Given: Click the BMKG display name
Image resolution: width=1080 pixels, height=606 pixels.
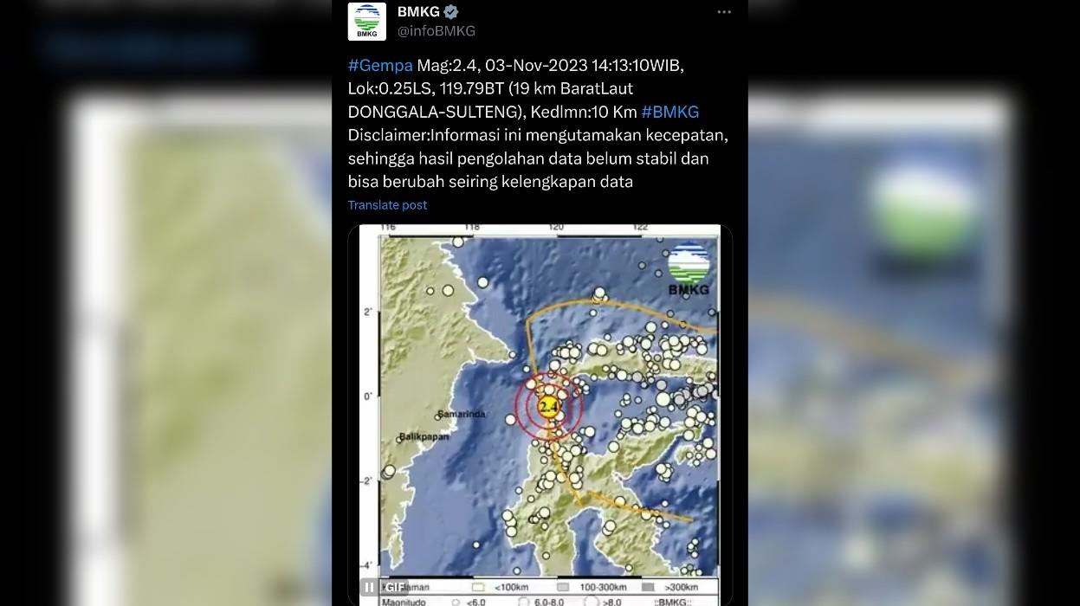Looking at the screenshot, I should tap(418, 12).
